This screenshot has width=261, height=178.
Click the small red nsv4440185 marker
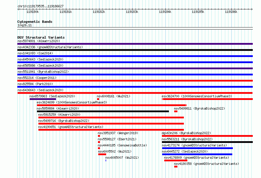tap(99, 148)
